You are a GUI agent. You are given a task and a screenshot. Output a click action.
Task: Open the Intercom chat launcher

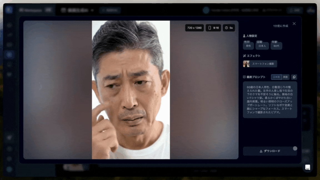(x=307, y=167)
